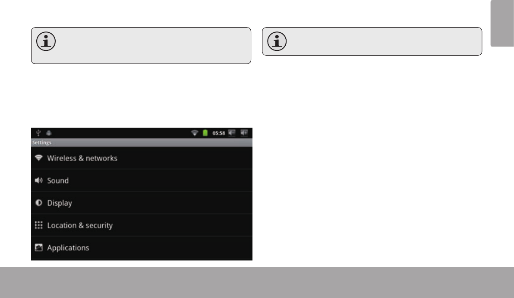The height and width of the screenshot is (298, 514).
Task: Open the Sound settings entry
Action: tap(142, 180)
